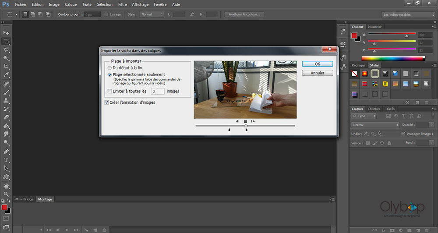Click 'Améliorer le contour...' button
This screenshot has height=233, width=438.
pyautogui.click(x=244, y=14)
